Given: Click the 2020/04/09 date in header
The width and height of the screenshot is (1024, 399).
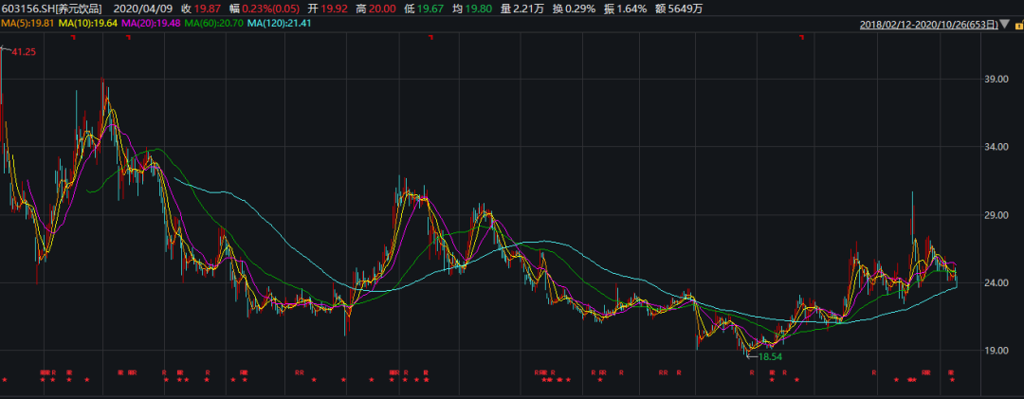Looking at the screenshot, I should (x=141, y=8).
